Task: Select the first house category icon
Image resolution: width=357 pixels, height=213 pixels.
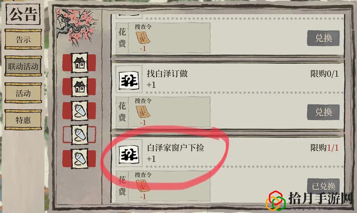Action: click(x=79, y=63)
